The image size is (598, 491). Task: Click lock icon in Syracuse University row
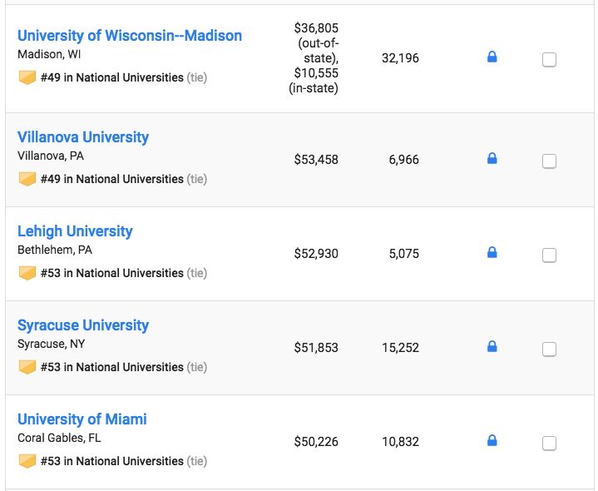[492, 346]
